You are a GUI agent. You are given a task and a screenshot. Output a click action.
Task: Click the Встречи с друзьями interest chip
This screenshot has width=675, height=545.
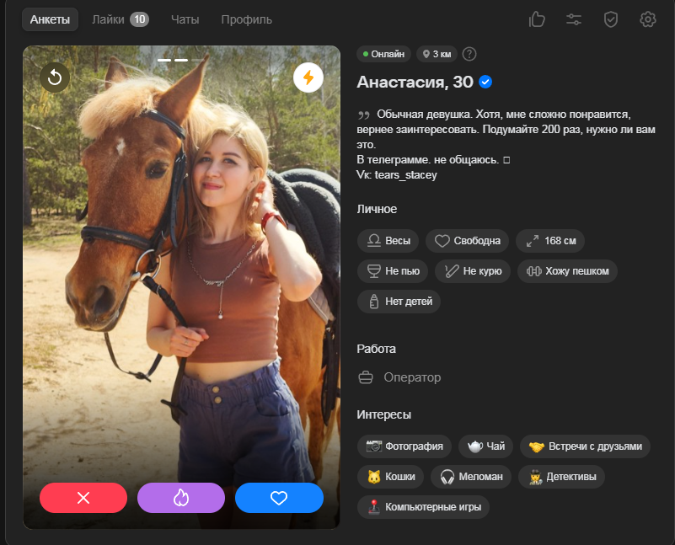[585, 446]
